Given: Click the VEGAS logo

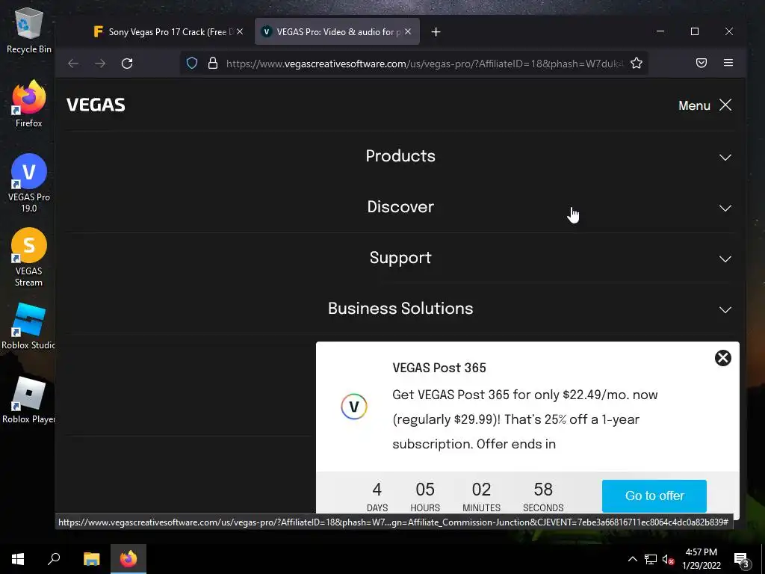Looking at the screenshot, I should tap(96, 105).
